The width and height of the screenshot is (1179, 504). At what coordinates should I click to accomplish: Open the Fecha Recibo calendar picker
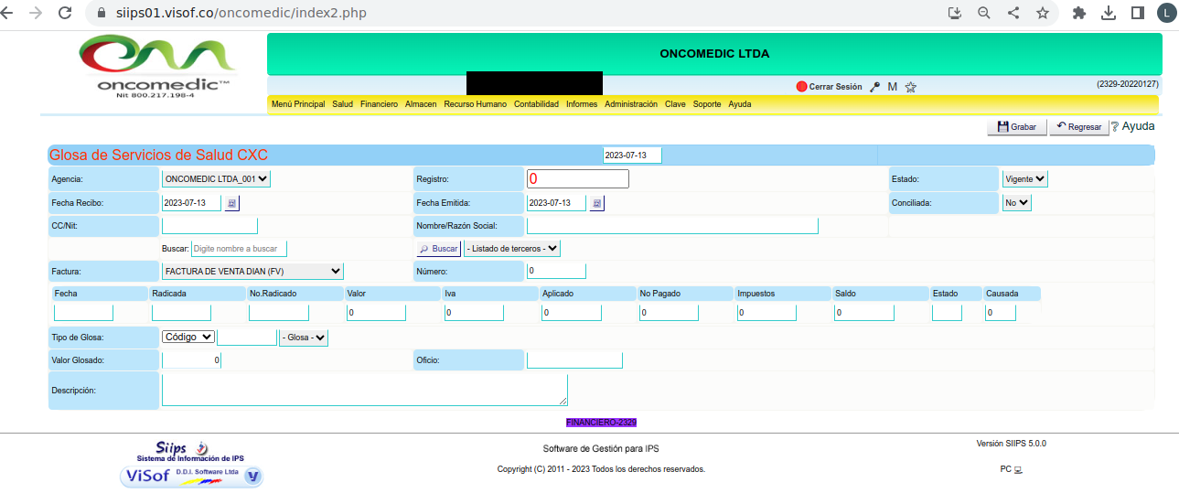coord(231,203)
